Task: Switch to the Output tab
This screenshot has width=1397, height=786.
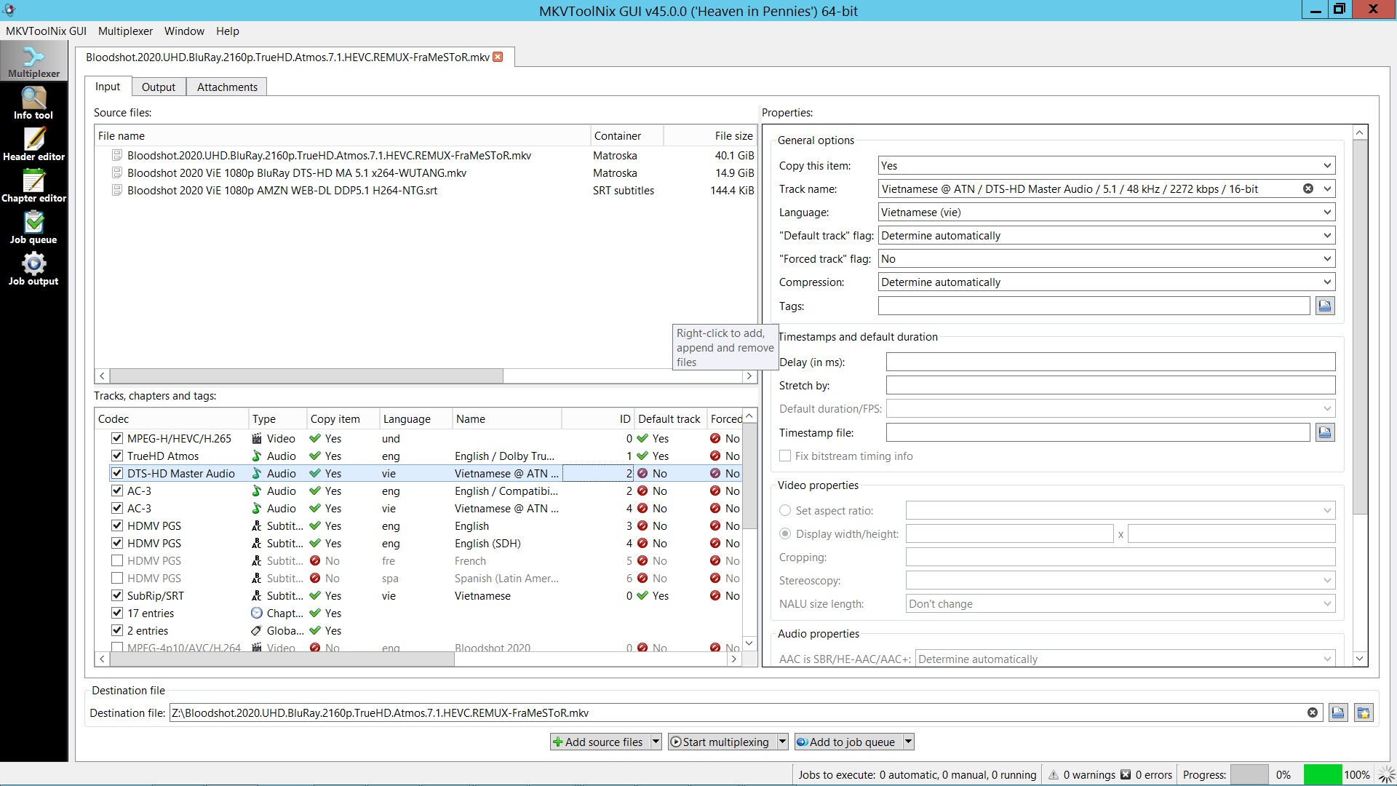Action: click(x=159, y=87)
